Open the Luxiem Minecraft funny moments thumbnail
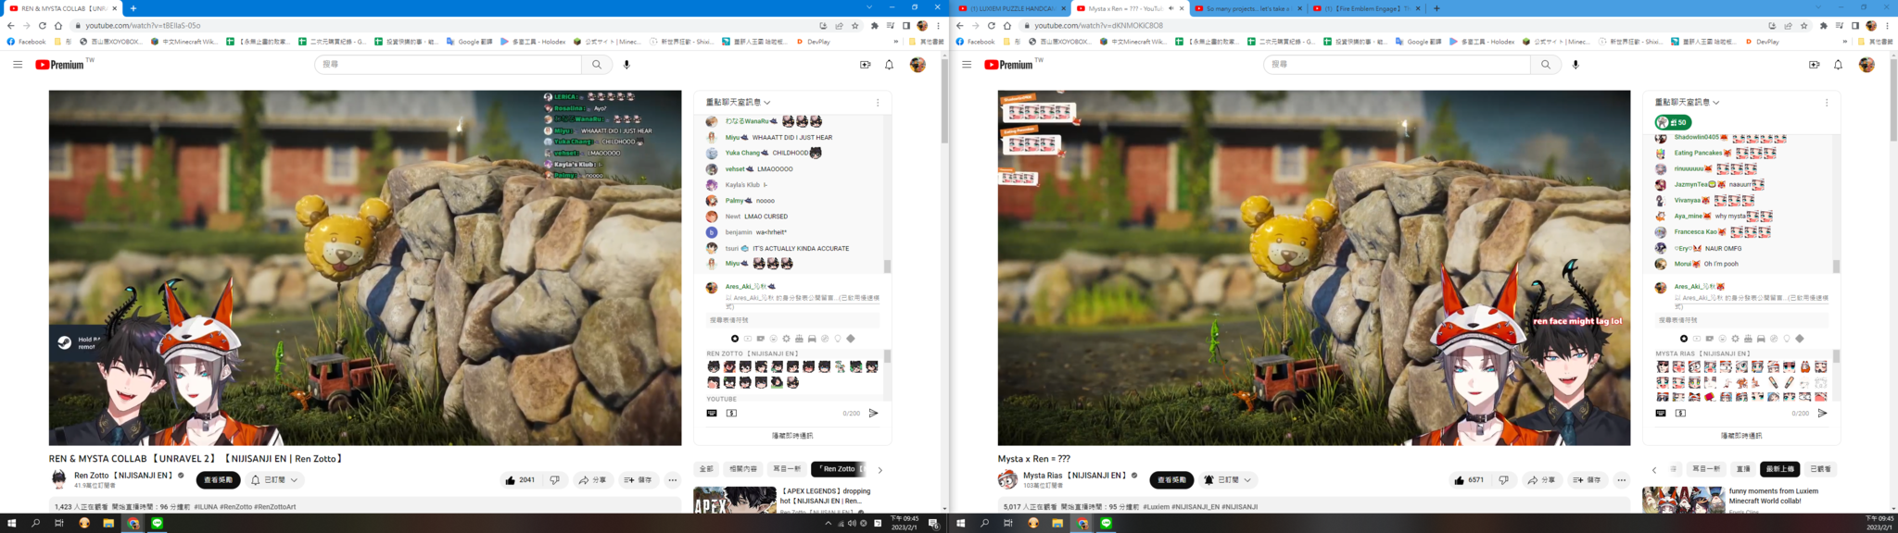This screenshot has height=533, width=1898. coord(1684,500)
